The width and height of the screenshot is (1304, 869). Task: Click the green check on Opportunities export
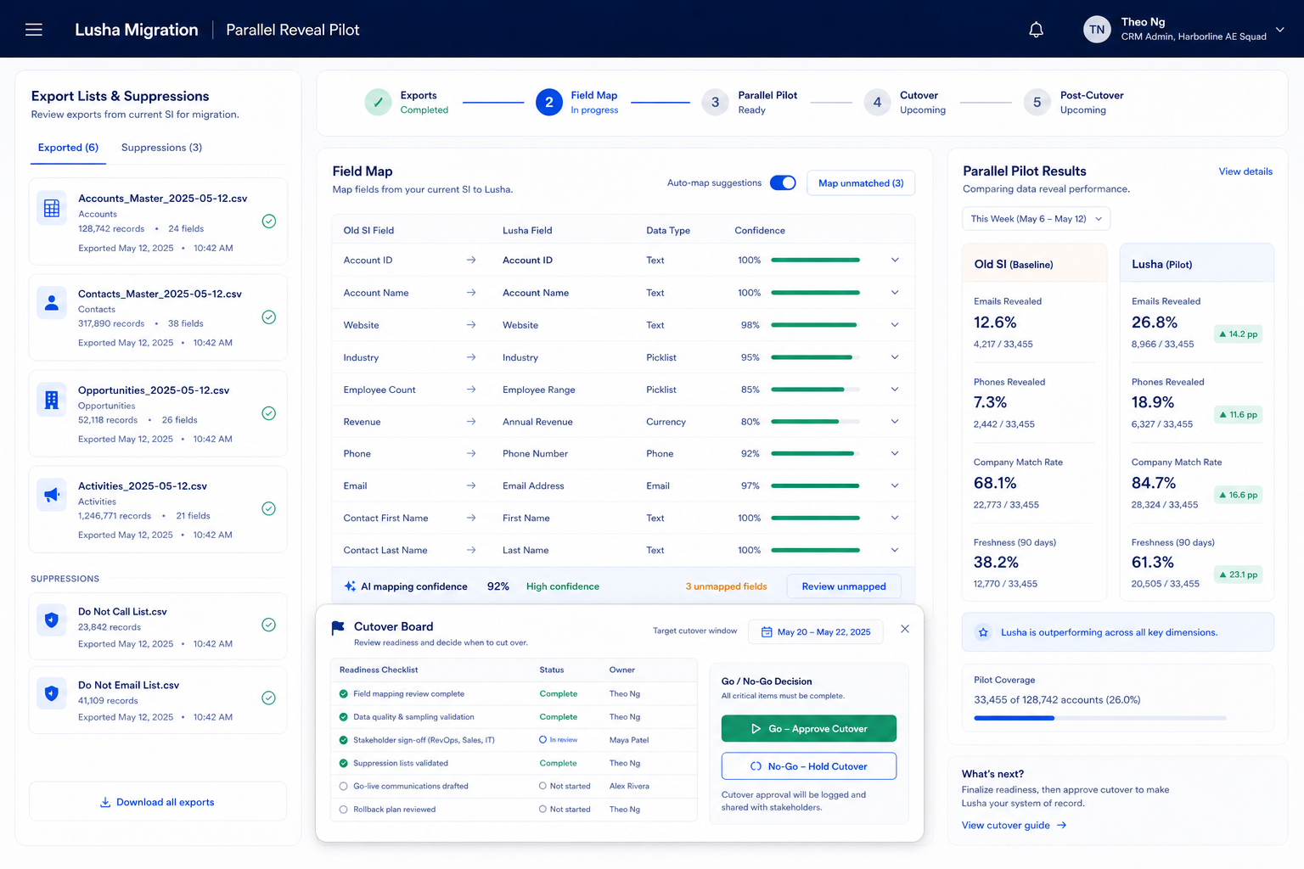point(268,413)
